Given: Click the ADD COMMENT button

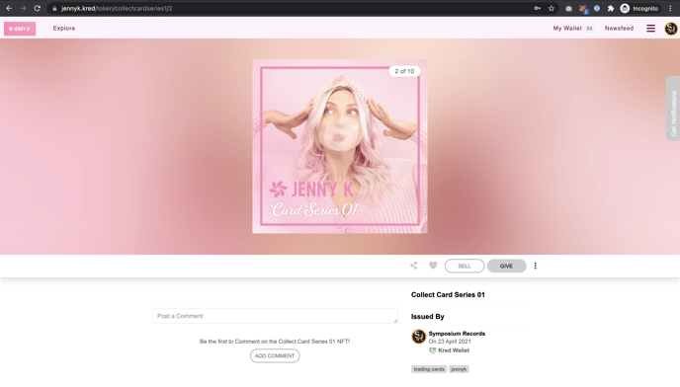Looking at the screenshot, I should point(275,355).
